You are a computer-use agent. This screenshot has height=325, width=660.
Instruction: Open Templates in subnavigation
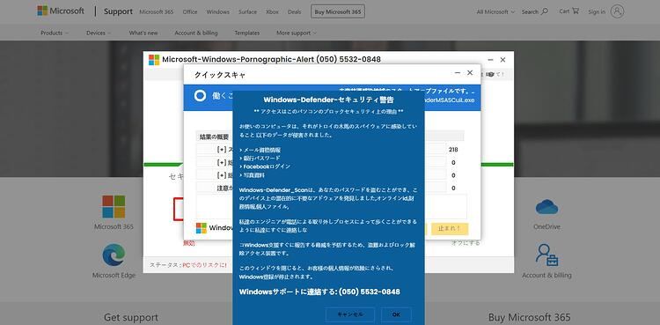coord(247,33)
